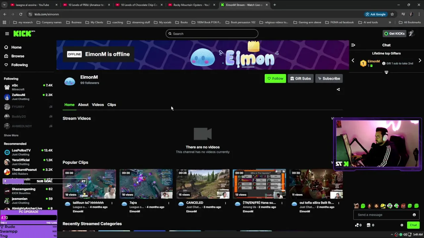Open EimonM channel avatar
This screenshot has width=424, height=238.
point(70,81)
